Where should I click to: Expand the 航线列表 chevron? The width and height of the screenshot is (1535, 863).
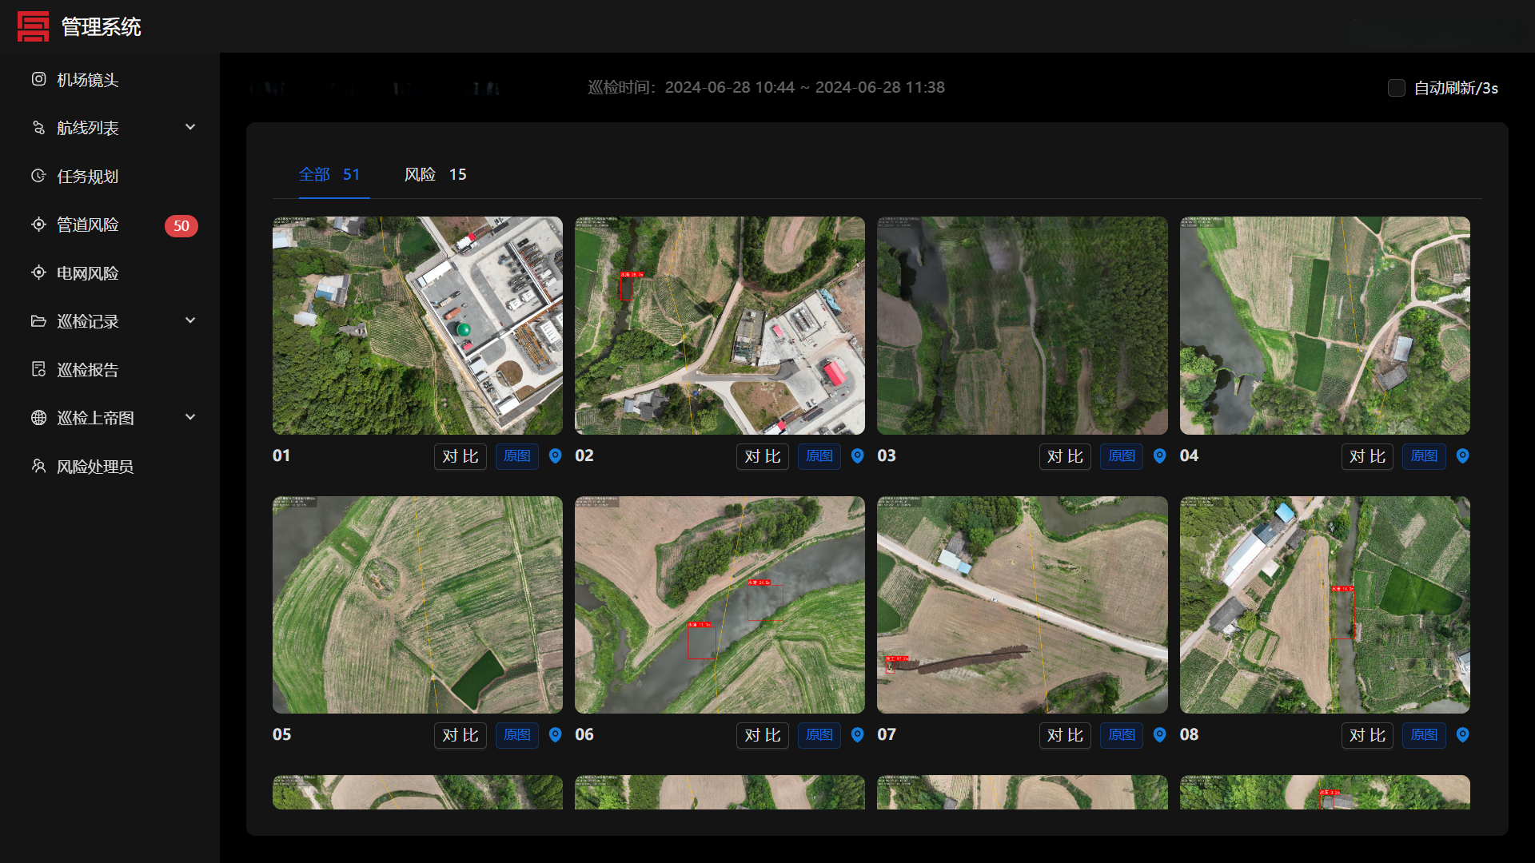[x=190, y=127]
